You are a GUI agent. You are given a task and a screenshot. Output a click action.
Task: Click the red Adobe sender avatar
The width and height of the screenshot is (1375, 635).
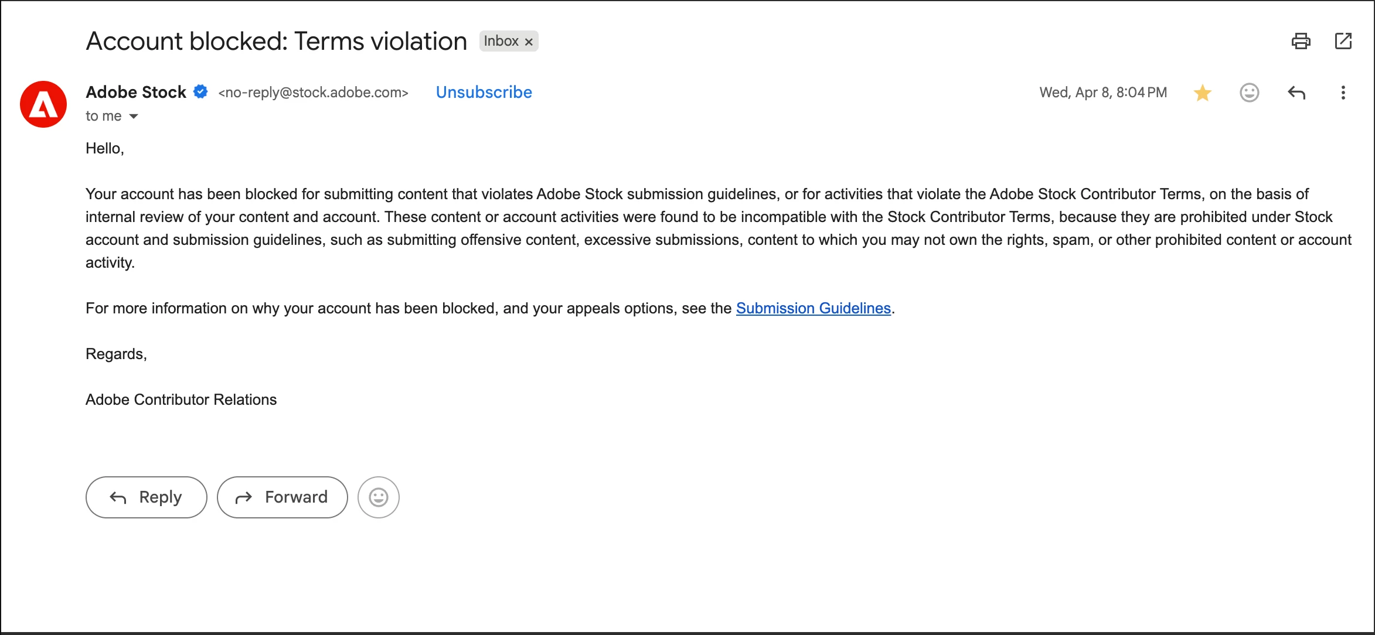(43, 104)
